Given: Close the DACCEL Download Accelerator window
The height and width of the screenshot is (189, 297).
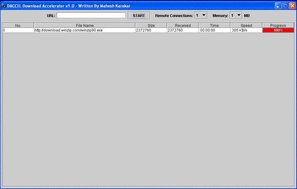Looking at the screenshot, I should [292, 6].
